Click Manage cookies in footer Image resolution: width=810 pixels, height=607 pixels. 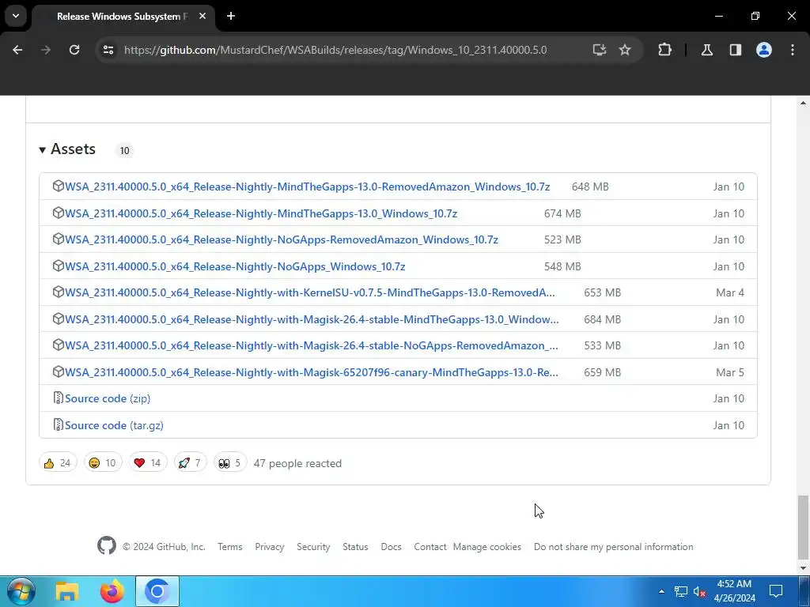[x=487, y=547]
